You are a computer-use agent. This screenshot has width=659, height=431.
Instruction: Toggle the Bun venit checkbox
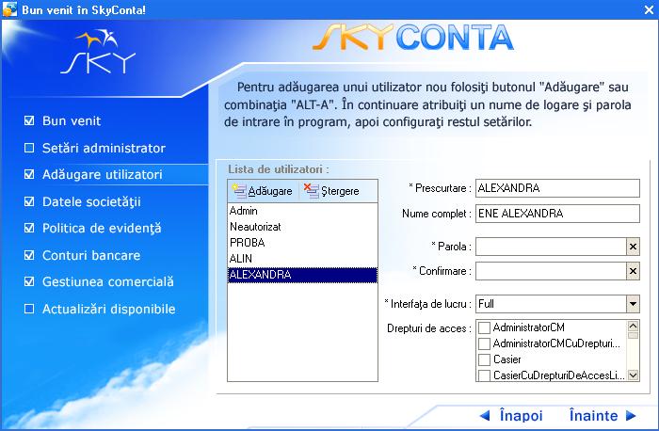click(29, 121)
